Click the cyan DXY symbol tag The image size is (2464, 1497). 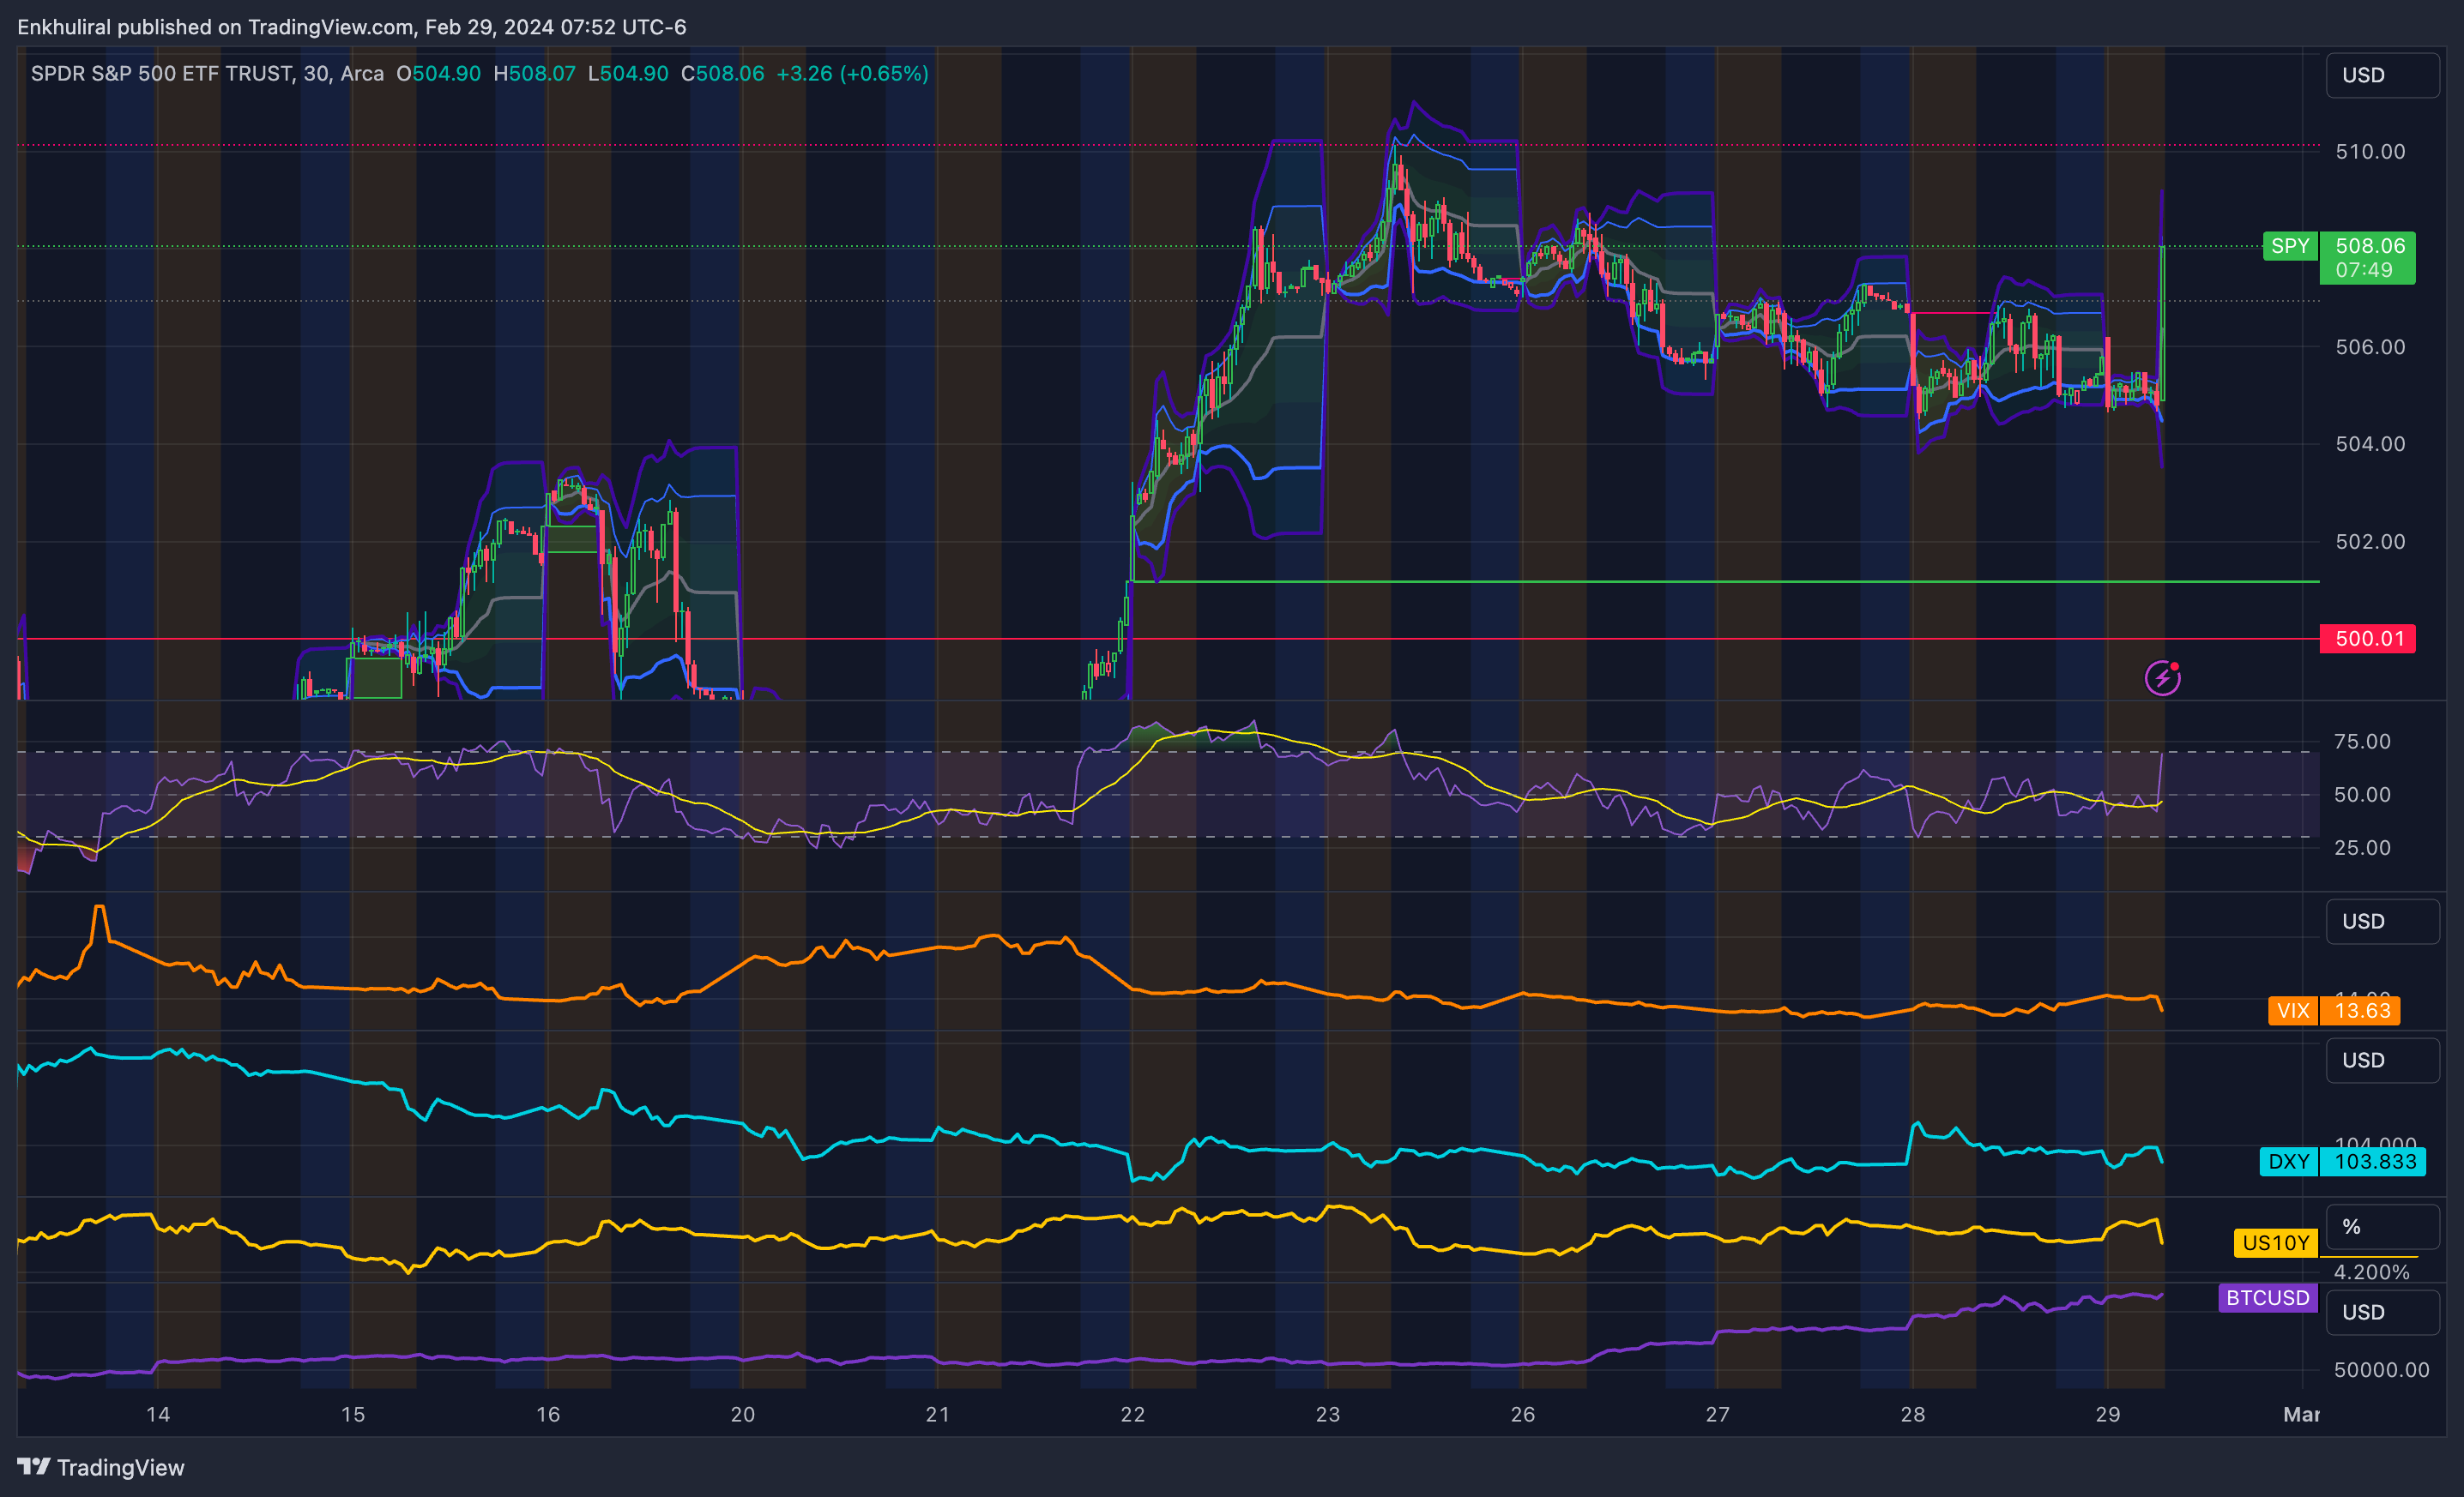point(2288,1161)
